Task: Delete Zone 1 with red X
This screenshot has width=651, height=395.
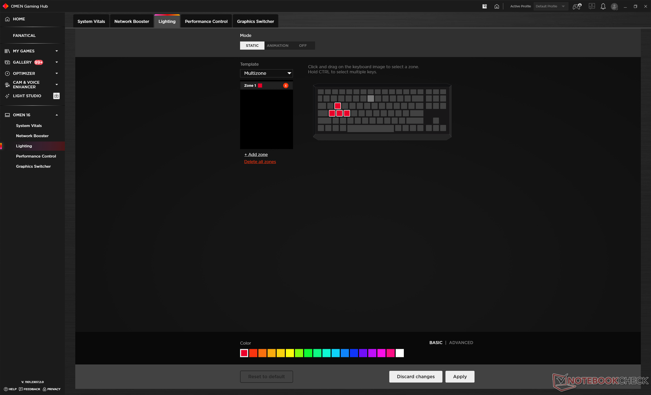Action: pos(286,86)
